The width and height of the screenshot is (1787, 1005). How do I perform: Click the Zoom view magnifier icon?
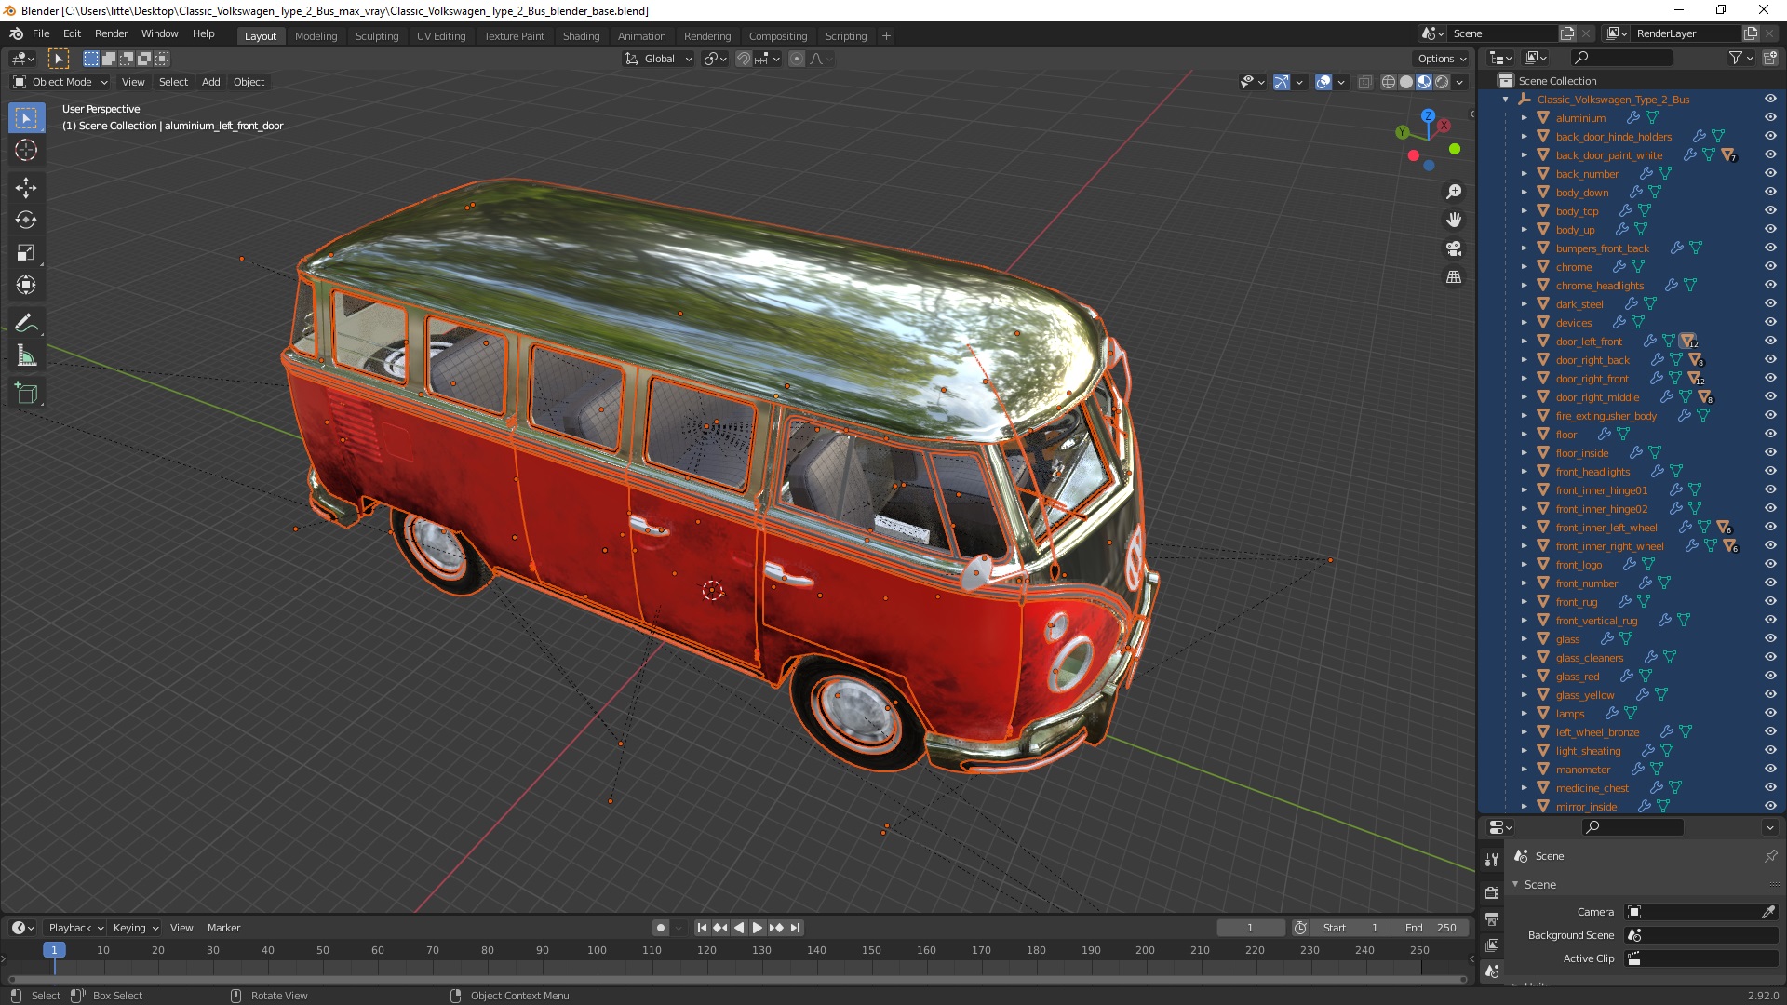point(1454,192)
